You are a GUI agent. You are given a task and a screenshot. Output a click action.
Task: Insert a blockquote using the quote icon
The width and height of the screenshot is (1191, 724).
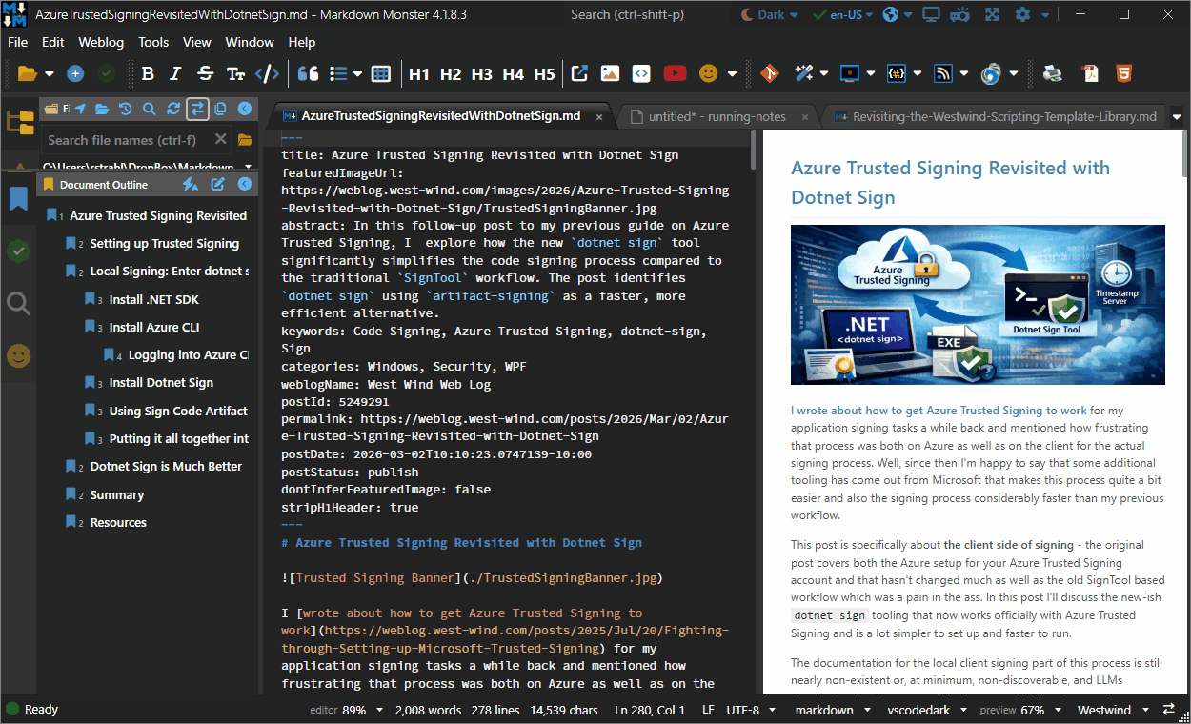306,72
